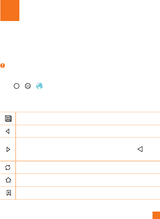Tap the circular Home key icon
Screen dimensions: 160x219
(x=17, y=86)
